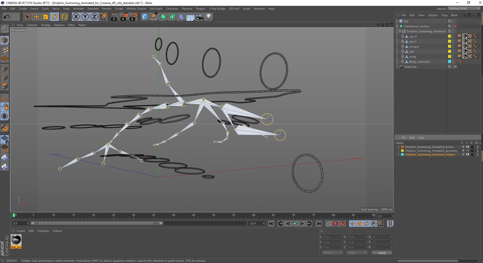This screenshot has height=263, width=483.
Task: Expand Body_controller object
Action: coord(402,62)
